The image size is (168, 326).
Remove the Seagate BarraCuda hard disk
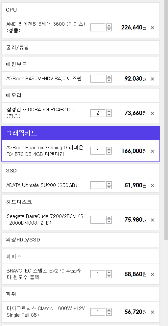coord(153,220)
